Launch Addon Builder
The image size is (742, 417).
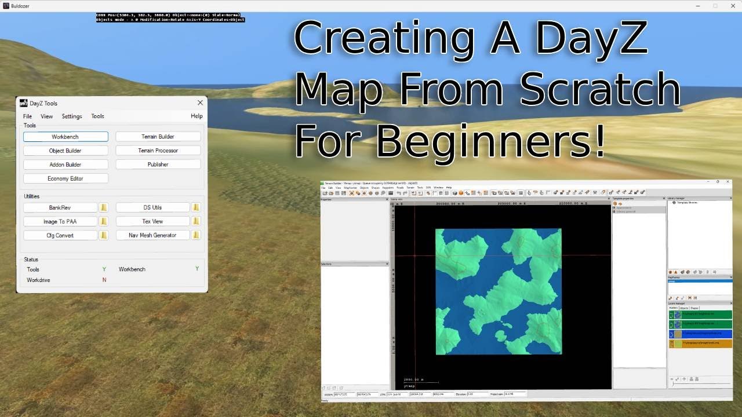[66, 164]
